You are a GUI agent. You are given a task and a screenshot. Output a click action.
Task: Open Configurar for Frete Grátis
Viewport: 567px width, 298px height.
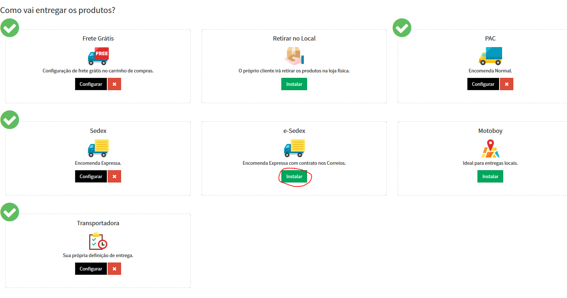pyautogui.click(x=91, y=84)
